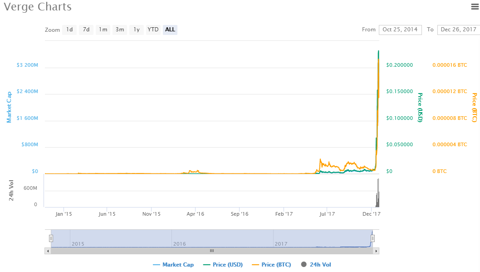Click the Nov '15 x-axis label
This screenshot has width=480, height=272.
click(151, 214)
